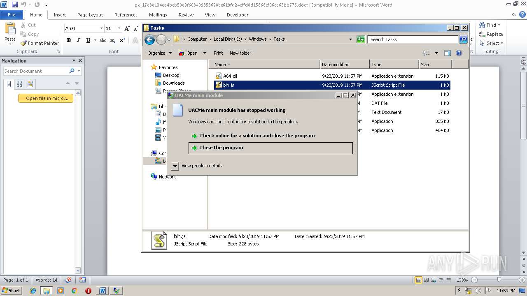Show headings browse view in Navigation pane
This screenshot has width=527, height=296.
click(x=9, y=84)
